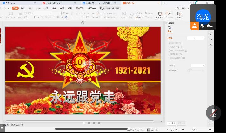This screenshot has width=226, height=133.
Task: Click the orange participant icon
Action: coord(195,26)
